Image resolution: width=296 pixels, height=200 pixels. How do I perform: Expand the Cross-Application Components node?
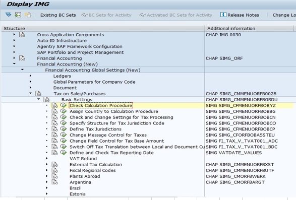pyautogui.click(x=14, y=35)
